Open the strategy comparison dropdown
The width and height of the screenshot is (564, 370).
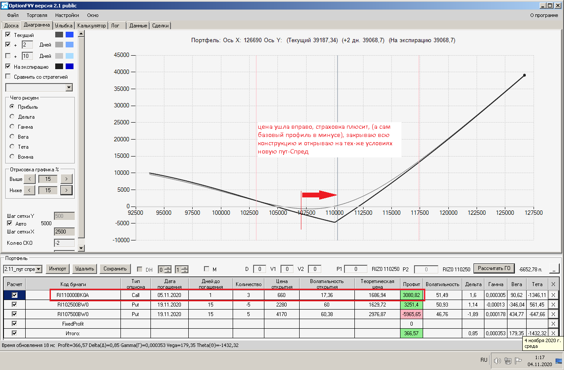pyautogui.click(x=69, y=87)
